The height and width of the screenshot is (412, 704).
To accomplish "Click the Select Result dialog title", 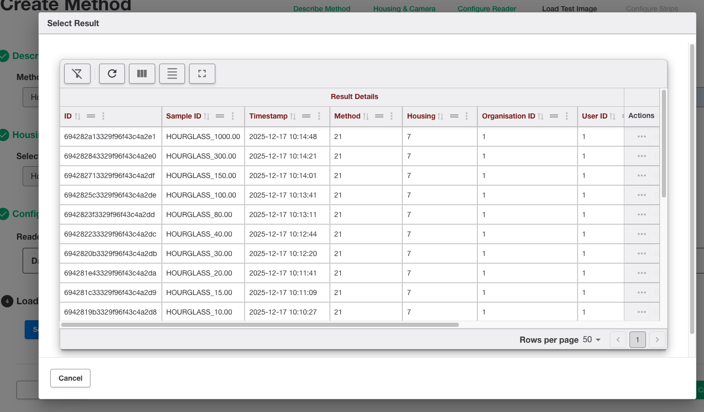I will (73, 23).
